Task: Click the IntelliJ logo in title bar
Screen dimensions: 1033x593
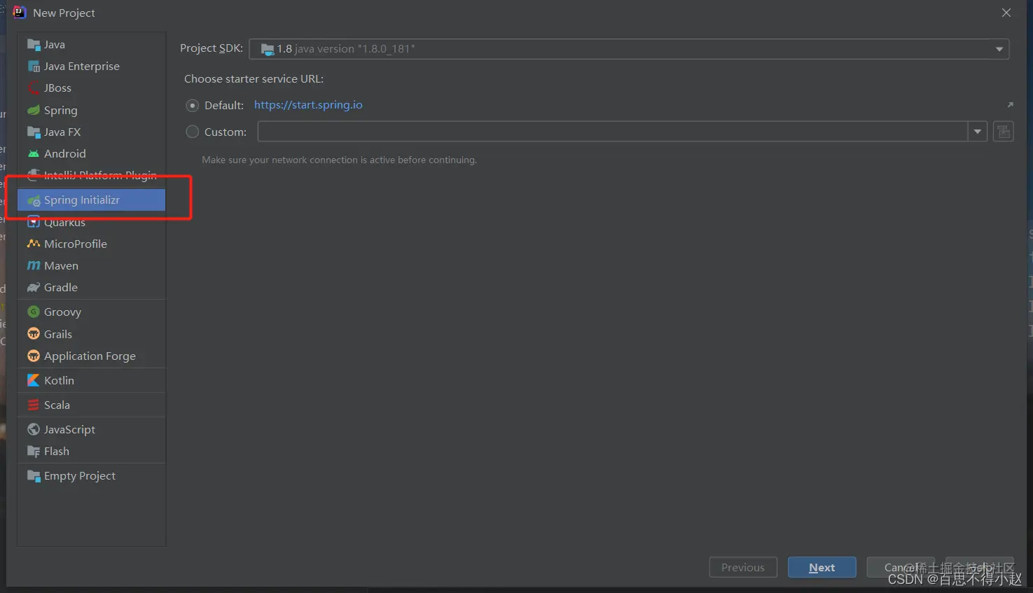Action: pyautogui.click(x=20, y=13)
